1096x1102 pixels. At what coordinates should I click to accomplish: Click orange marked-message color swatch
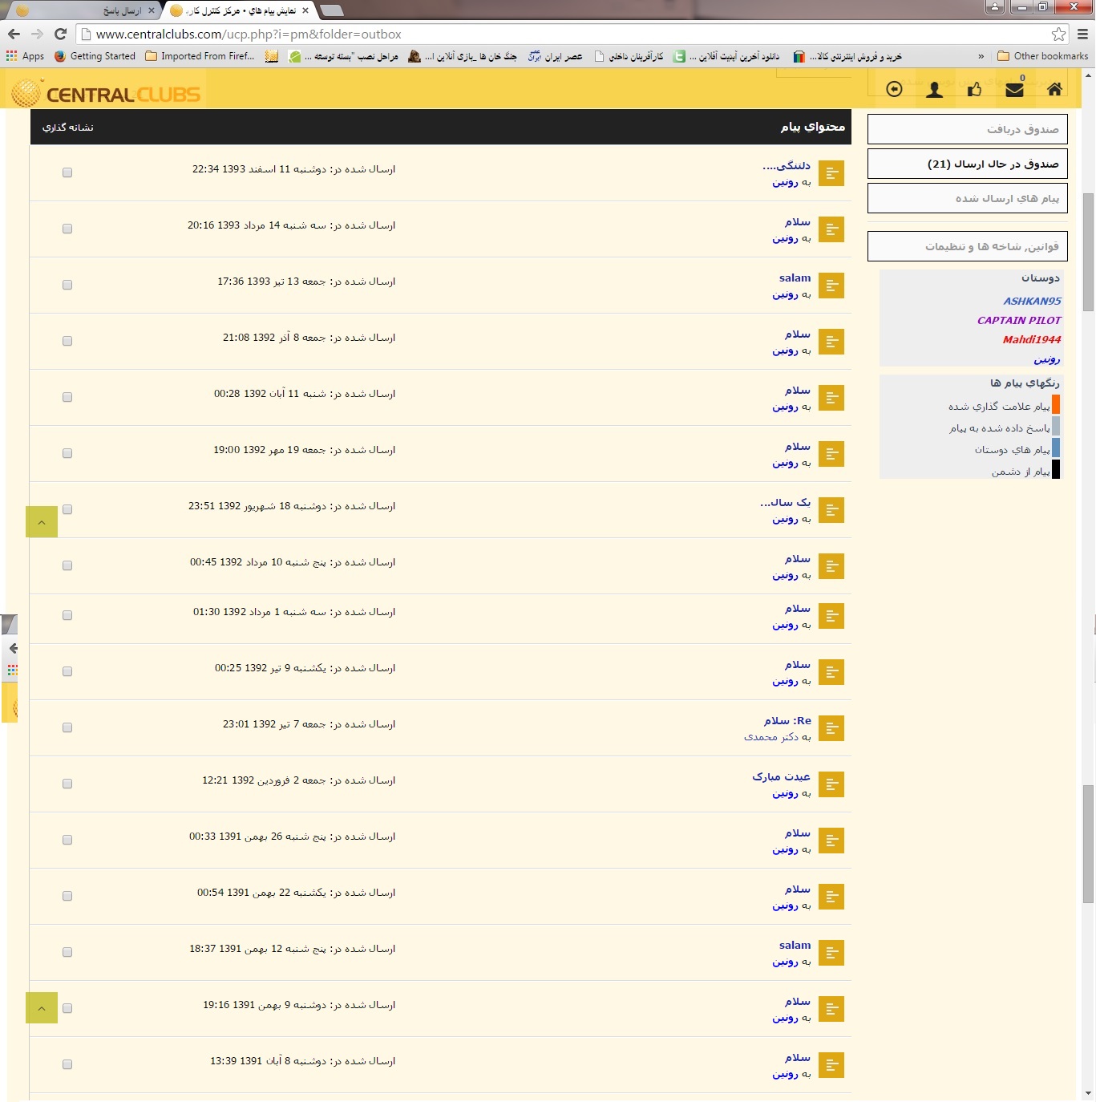1055,405
